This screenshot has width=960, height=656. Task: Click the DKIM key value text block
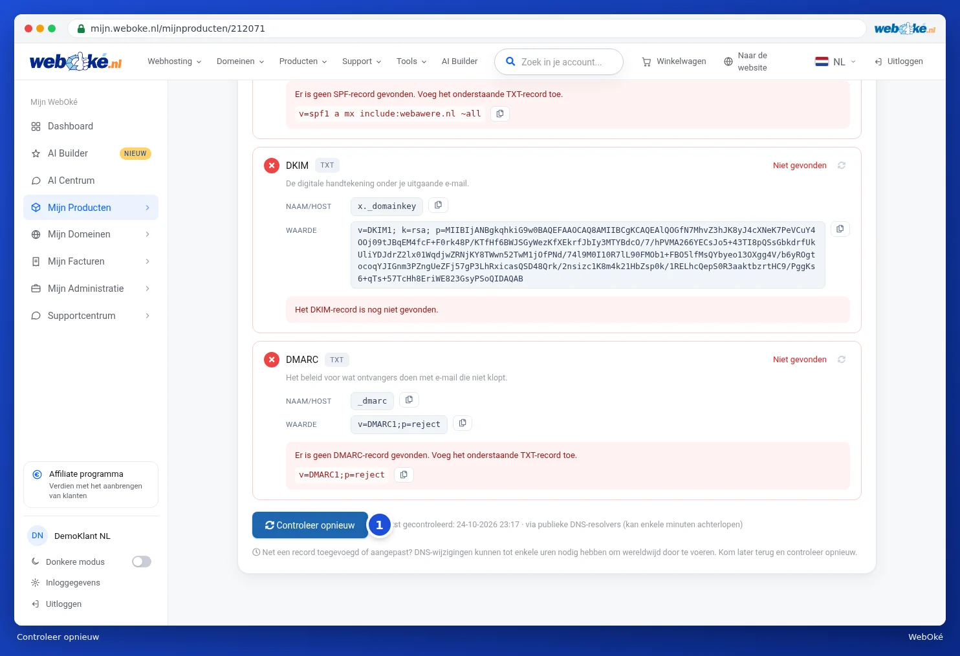point(588,254)
